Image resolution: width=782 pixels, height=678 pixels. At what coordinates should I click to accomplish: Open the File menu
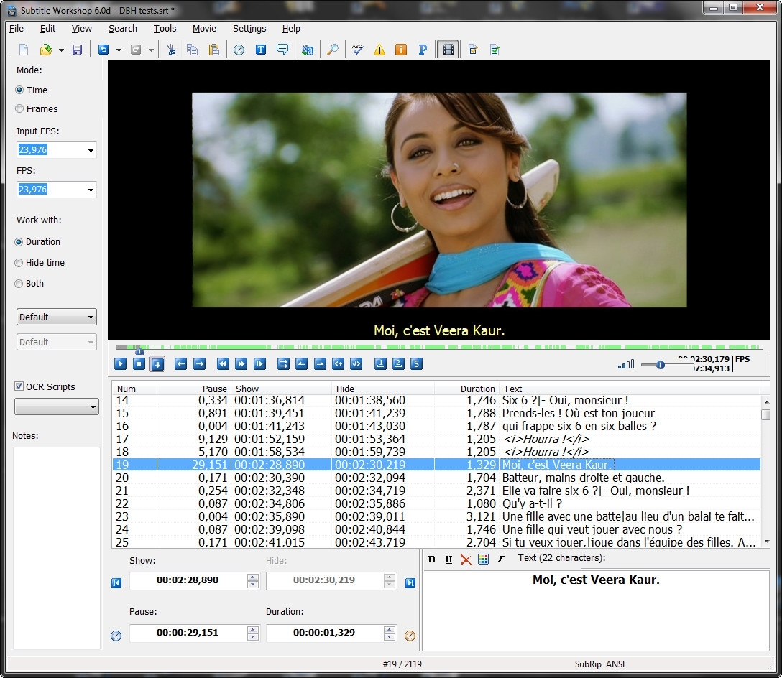click(x=17, y=29)
